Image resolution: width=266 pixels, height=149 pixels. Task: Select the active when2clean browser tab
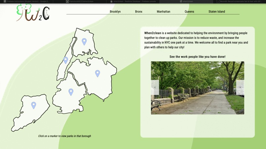[x=186, y=2]
